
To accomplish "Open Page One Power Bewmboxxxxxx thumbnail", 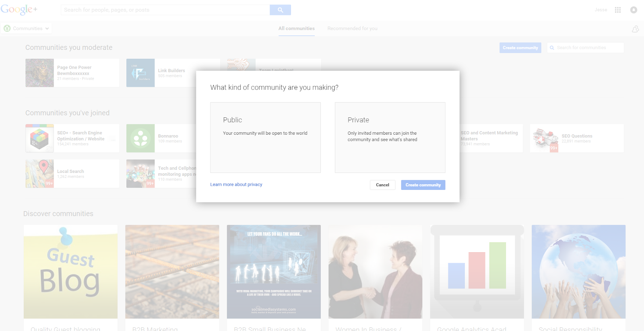I will click(x=39, y=73).
